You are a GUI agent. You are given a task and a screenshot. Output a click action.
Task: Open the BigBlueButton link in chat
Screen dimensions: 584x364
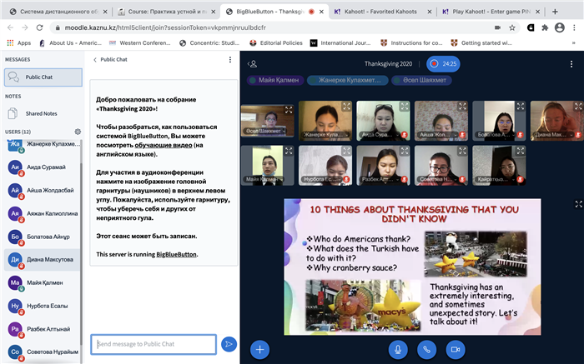177,253
